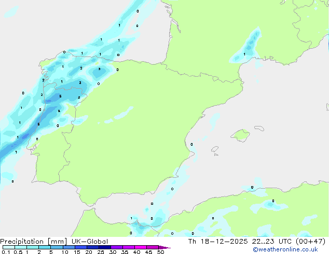
Task: Click the 30–35 mm purple swatch
Action: click(x=116, y=247)
